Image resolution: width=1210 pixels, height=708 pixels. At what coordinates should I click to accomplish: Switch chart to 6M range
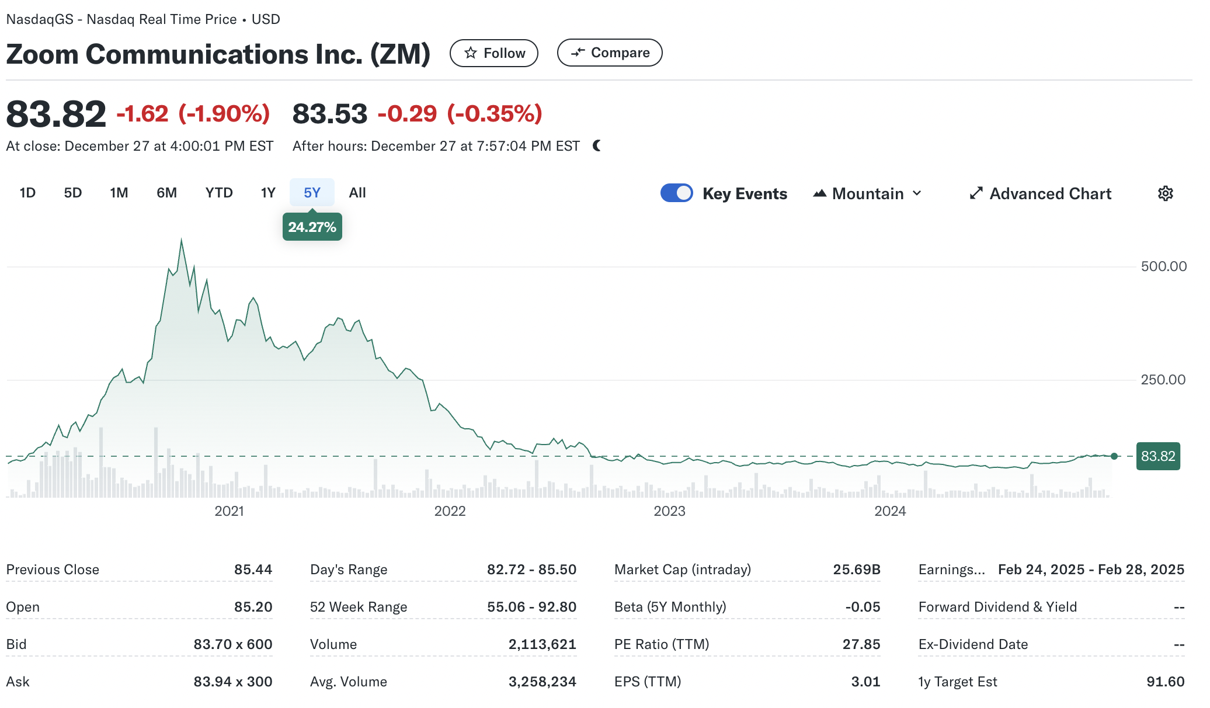(167, 193)
